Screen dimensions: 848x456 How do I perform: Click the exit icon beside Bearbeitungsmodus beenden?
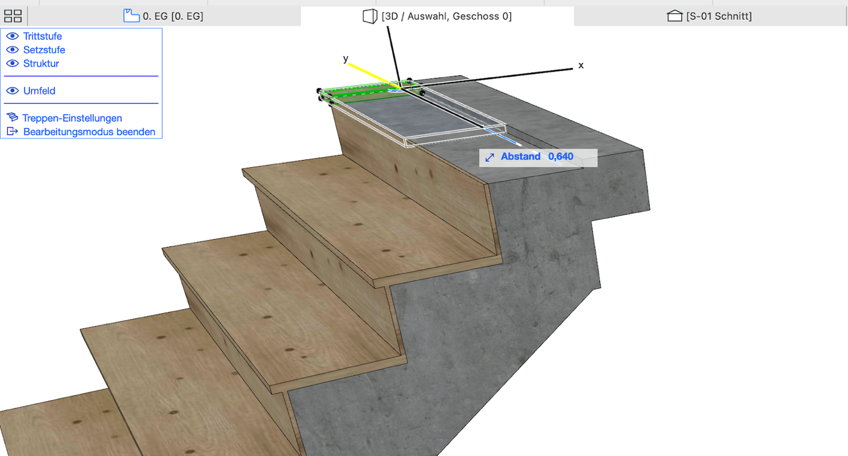[12, 131]
